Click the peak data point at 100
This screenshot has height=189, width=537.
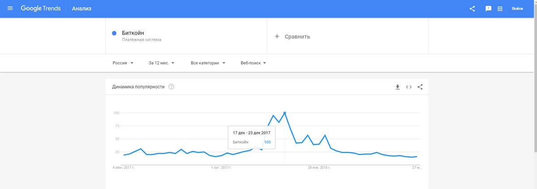pyautogui.click(x=285, y=113)
